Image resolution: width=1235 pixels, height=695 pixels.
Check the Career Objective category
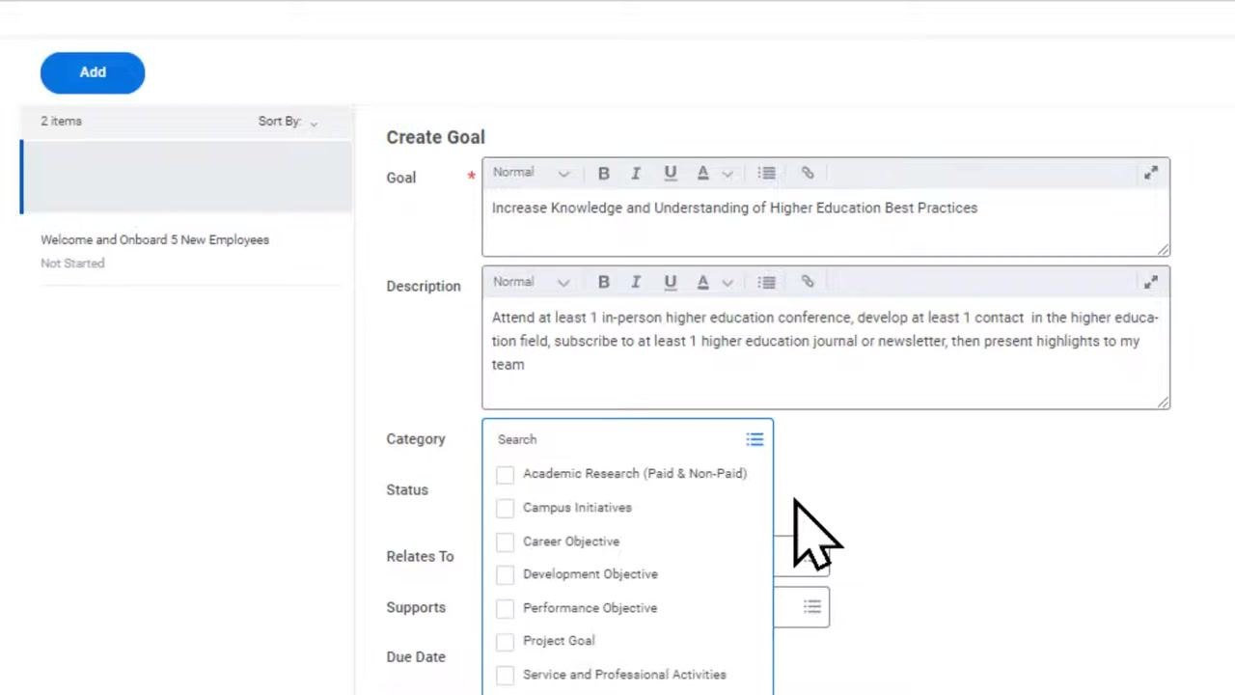pos(505,542)
